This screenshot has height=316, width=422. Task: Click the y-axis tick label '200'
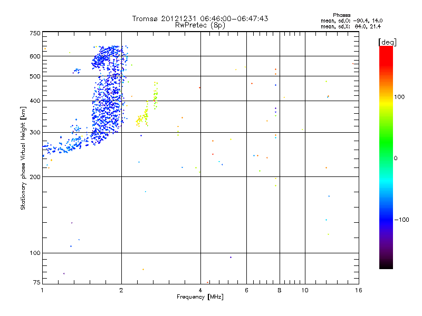[35, 177]
